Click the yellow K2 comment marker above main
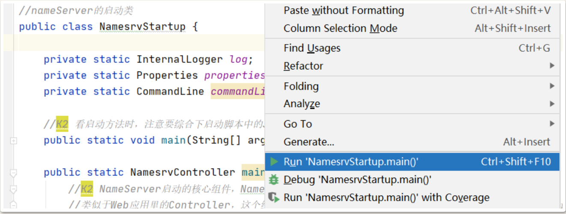This screenshot has height=214, width=566. point(62,125)
